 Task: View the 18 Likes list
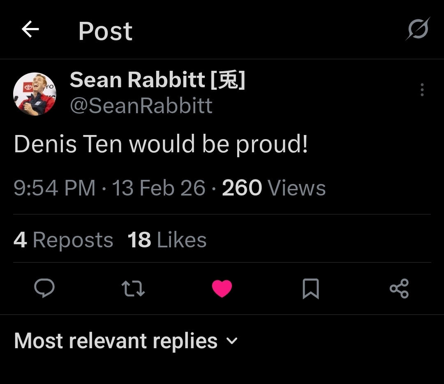[167, 240]
